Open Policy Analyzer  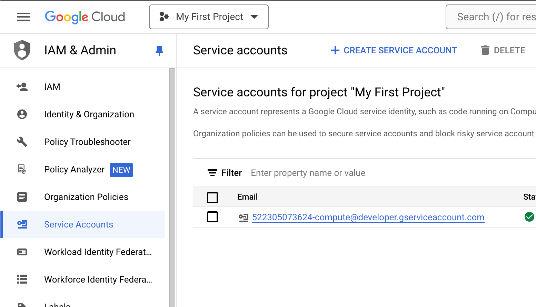[83, 169]
